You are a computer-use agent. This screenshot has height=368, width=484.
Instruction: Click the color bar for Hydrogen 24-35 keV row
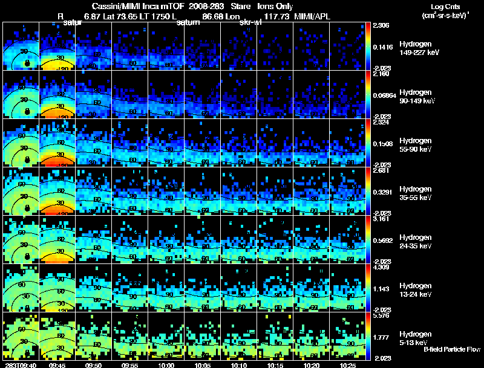point(368,239)
